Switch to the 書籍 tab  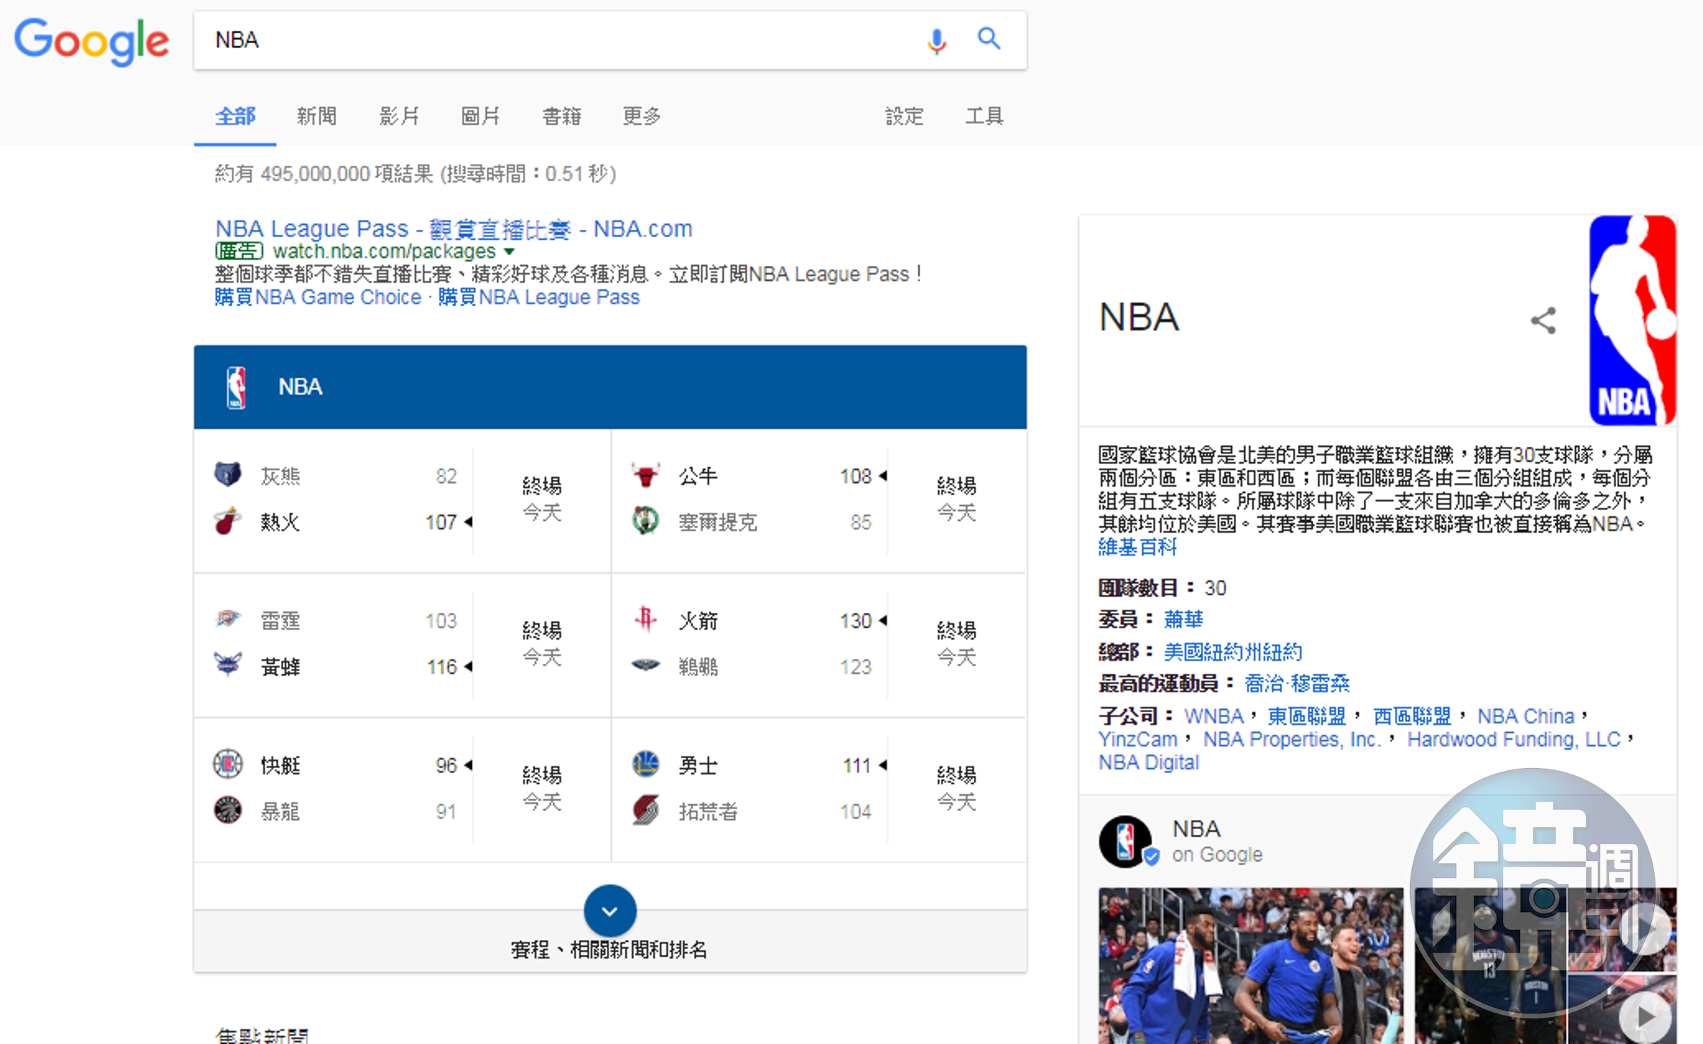[562, 116]
